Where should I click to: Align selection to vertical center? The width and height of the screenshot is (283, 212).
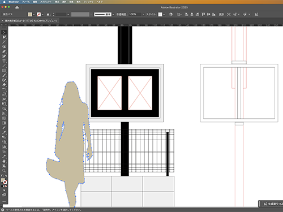(x=208, y=14)
